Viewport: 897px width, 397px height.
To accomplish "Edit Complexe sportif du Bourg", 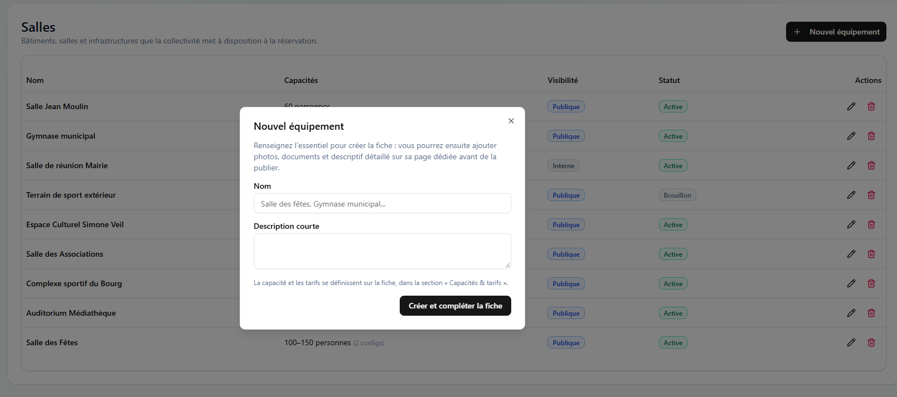I will 851,283.
